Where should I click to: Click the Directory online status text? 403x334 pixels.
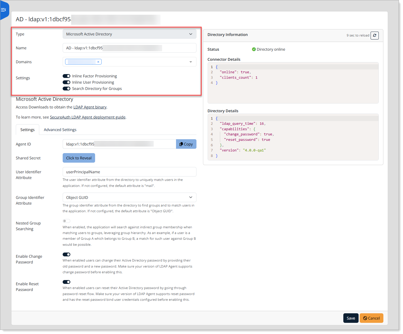(271, 49)
